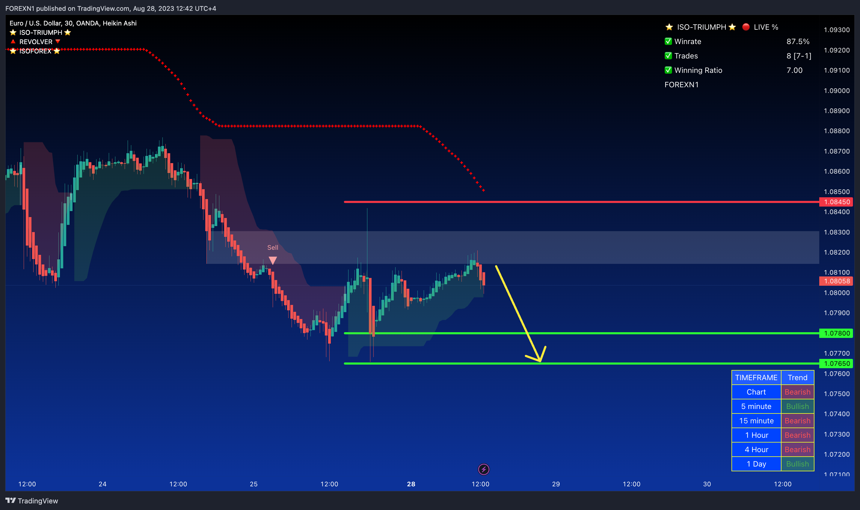Screen dimensions: 860x510
Task: Click the 5 minute Bullish cell
Action: 797,406
